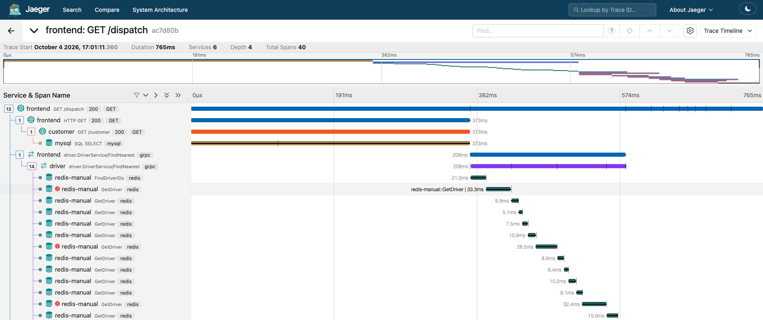
Task: Collapse the root frontend span with 12 children
Action: pyautogui.click(x=9, y=109)
